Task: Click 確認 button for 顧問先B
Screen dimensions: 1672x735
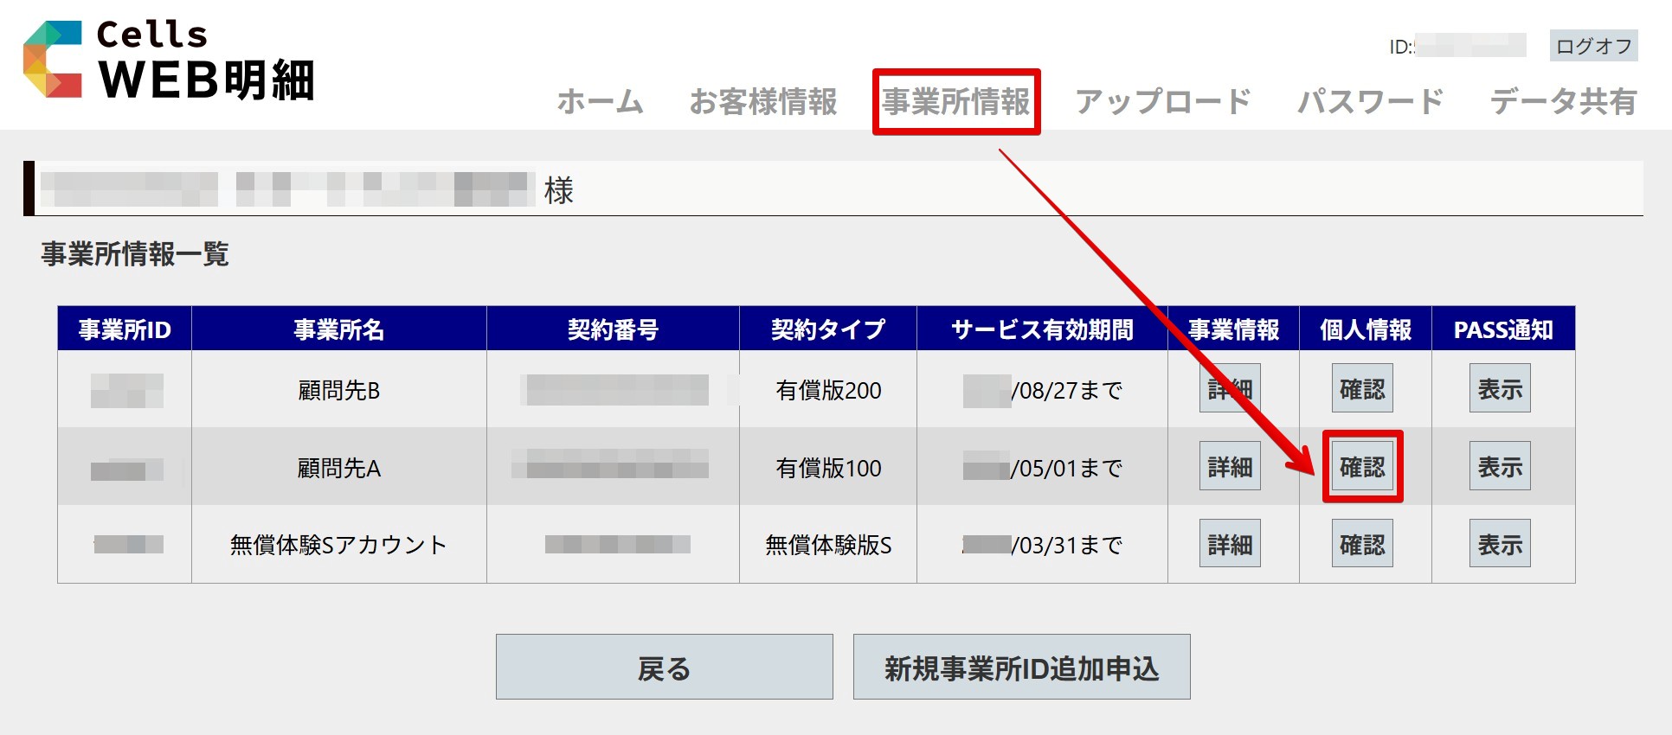Action: 1361,388
